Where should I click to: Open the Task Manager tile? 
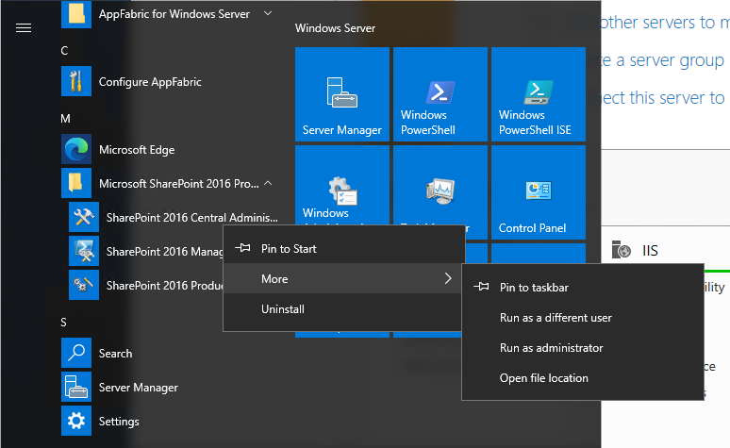tap(440, 186)
